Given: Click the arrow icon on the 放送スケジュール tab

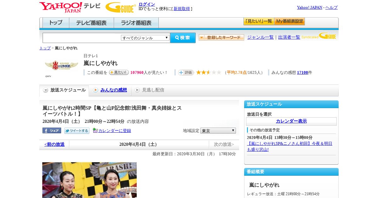Looking at the screenshot, I should pos(46,90).
